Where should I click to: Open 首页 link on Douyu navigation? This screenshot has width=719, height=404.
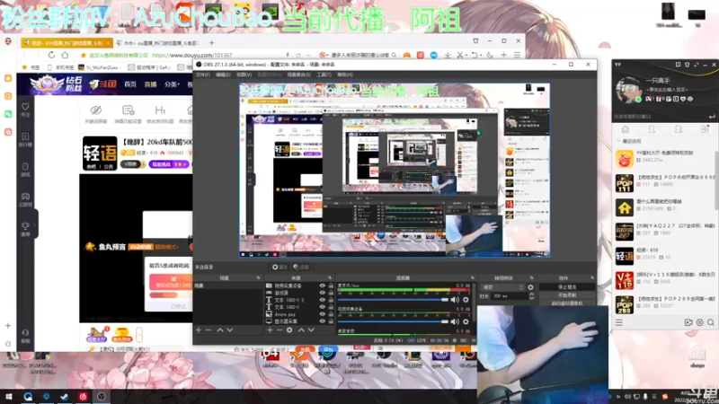pyautogui.click(x=130, y=84)
